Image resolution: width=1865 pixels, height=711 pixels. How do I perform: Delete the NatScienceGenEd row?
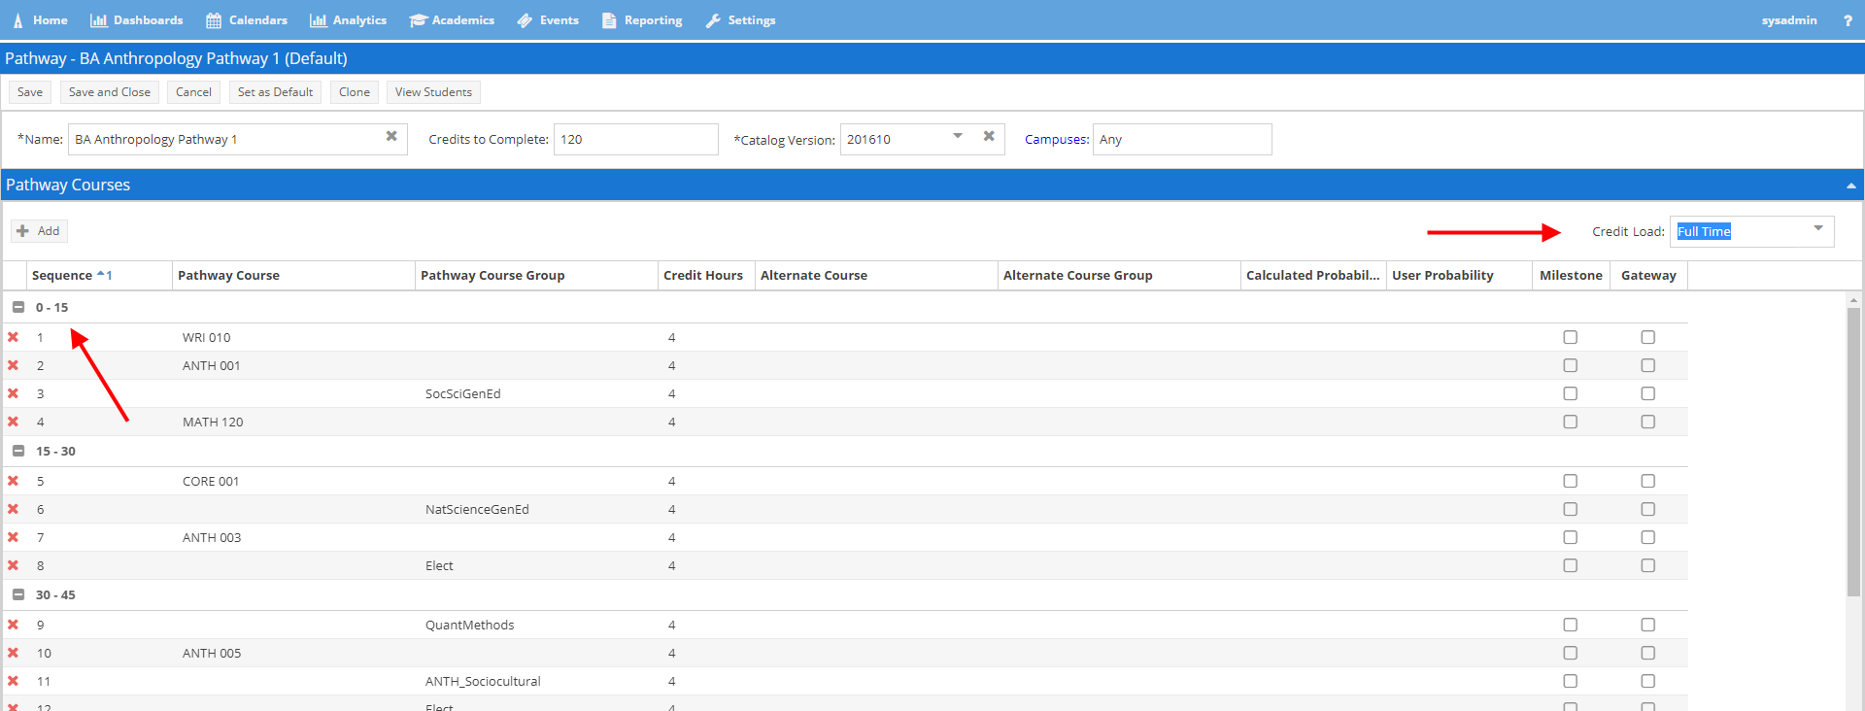[x=14, y=509]
